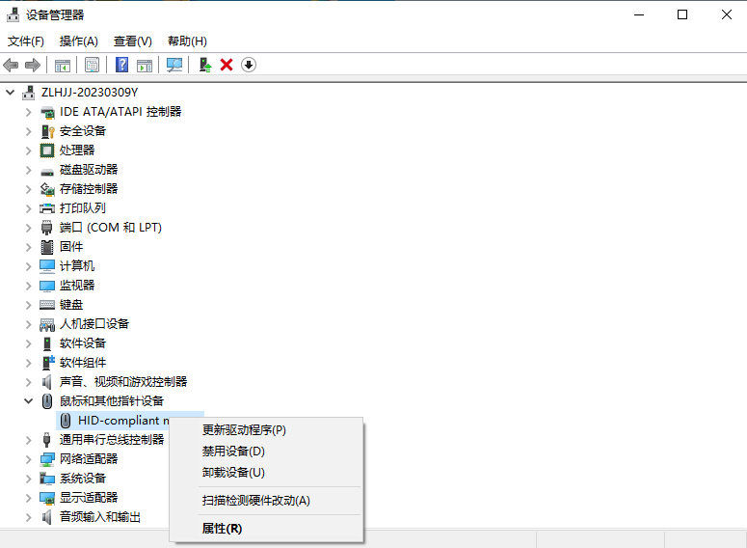Click the 处理器 chip icon
Screen dimensions: 747x548
point(47,151)
